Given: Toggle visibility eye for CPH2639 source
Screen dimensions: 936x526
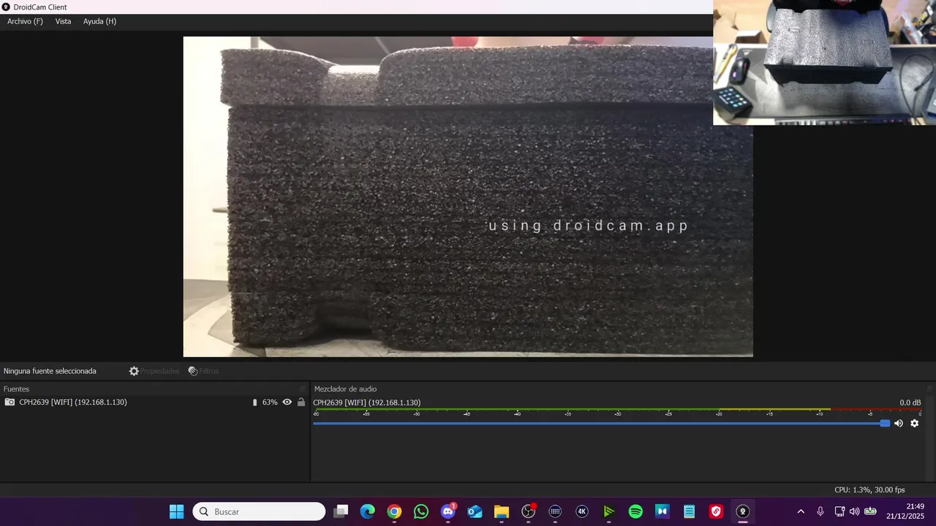Looking at the screenshot, I should 287,403.
